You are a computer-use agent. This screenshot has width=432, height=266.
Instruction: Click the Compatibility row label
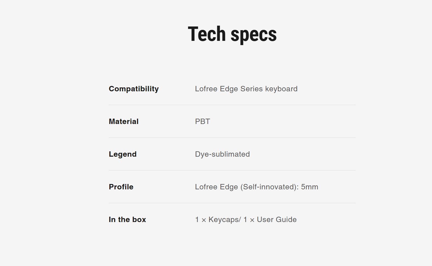134,89
